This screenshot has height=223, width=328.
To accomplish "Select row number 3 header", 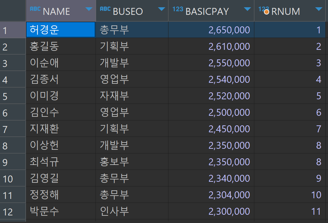I will pos(13,63).
